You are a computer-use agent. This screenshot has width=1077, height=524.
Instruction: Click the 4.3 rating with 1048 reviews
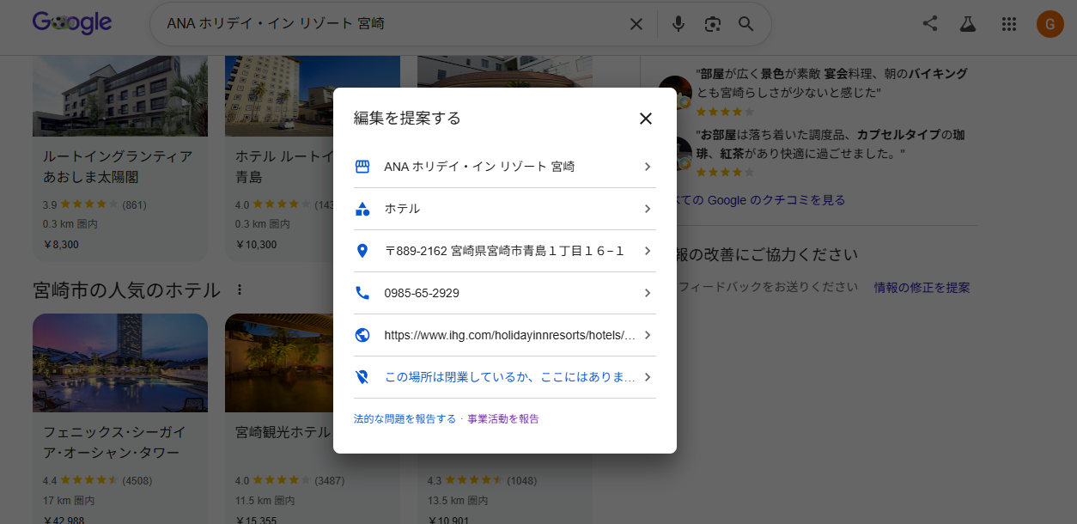point(482,480)
